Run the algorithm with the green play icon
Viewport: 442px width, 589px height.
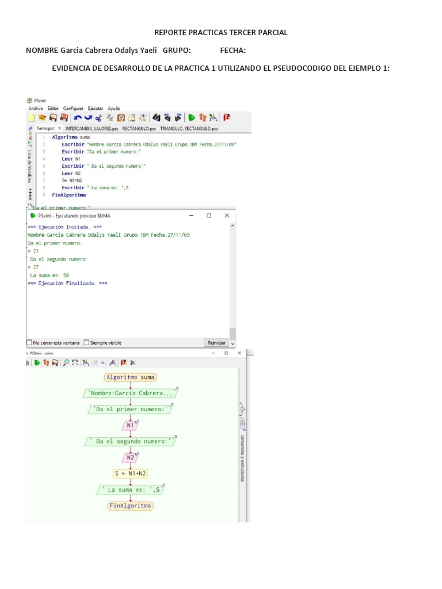pos(192,117)
